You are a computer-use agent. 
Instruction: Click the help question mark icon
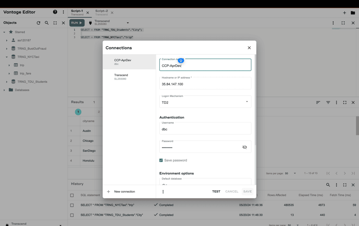[55, 12]
